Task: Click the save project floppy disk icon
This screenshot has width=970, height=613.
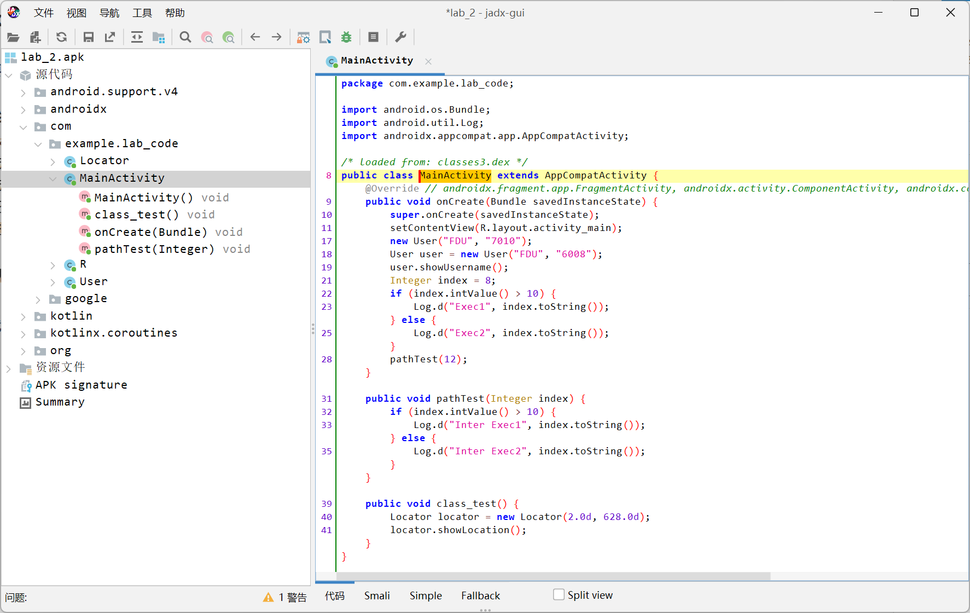Action: 88,37
